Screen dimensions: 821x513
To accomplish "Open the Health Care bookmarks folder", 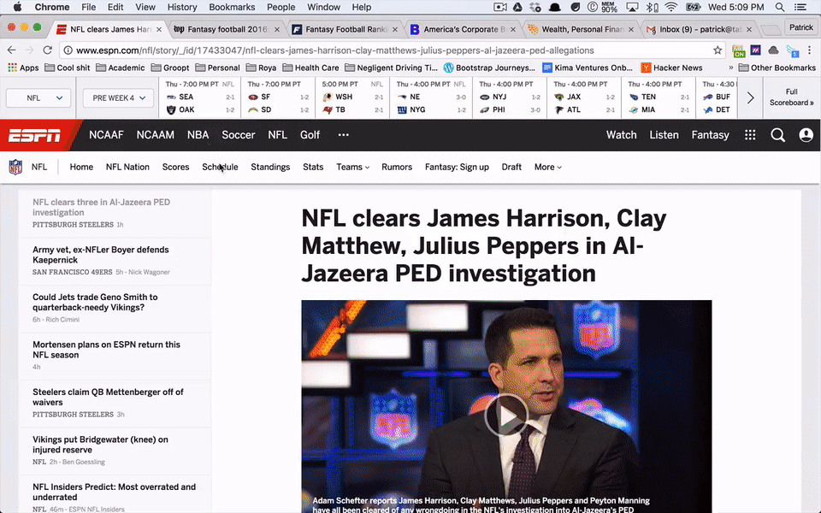I will tap(310, 68).
